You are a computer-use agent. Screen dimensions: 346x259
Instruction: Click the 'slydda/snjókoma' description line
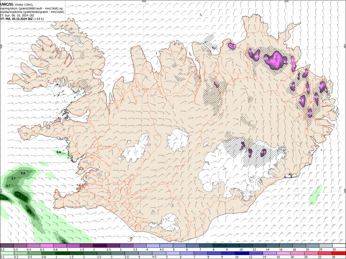tap(32, 12)
